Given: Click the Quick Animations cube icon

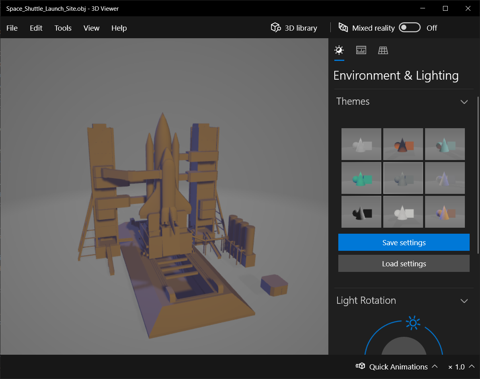Looking at the screenshot, I should click(361, 366).
